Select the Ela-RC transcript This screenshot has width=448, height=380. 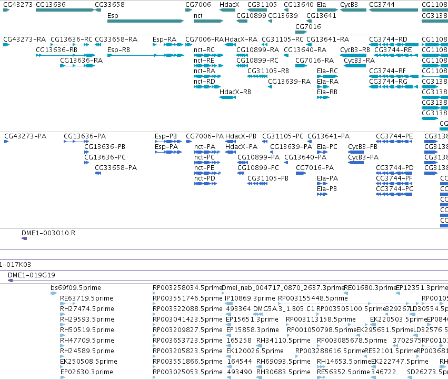tap(327, 76)
